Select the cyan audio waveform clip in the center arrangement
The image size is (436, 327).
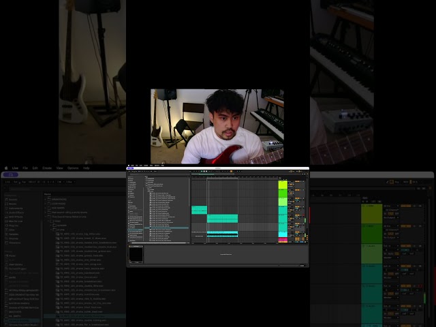(223, 236)
